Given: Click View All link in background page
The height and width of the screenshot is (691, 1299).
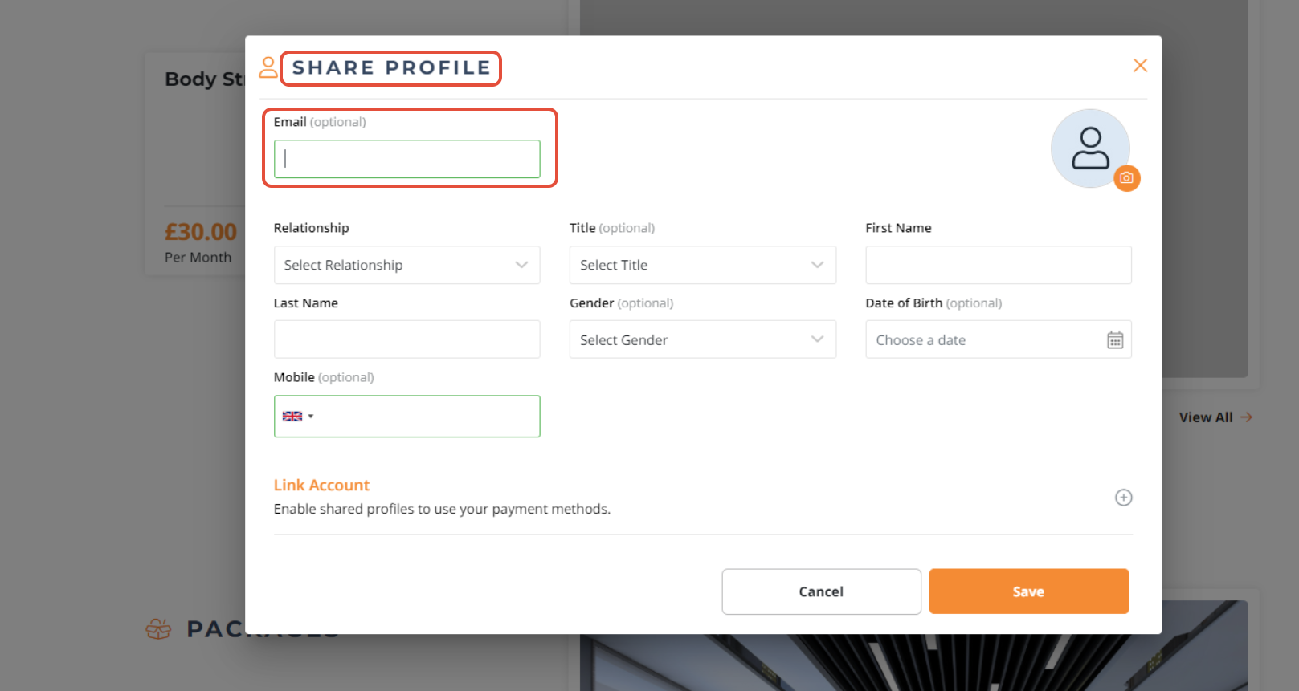Looking at the screenshot, I should [x=1215, y=417].
